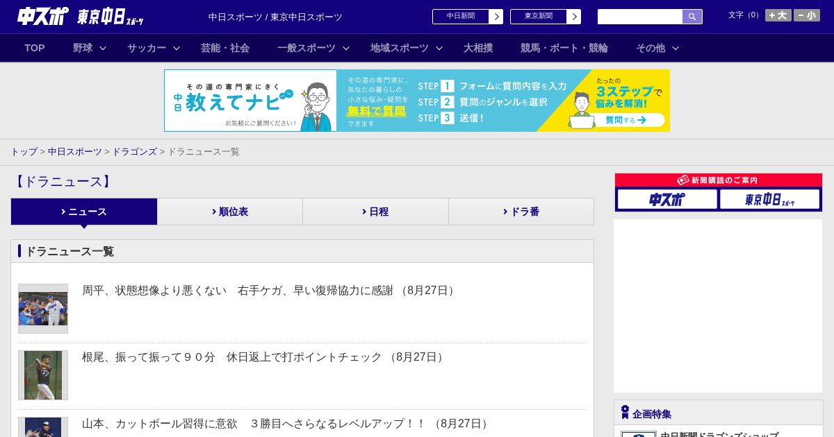This screenshot has width=834, height=437.
Task: Click the 企画特集 ribbon icon
Action: (x=625, y=412)
